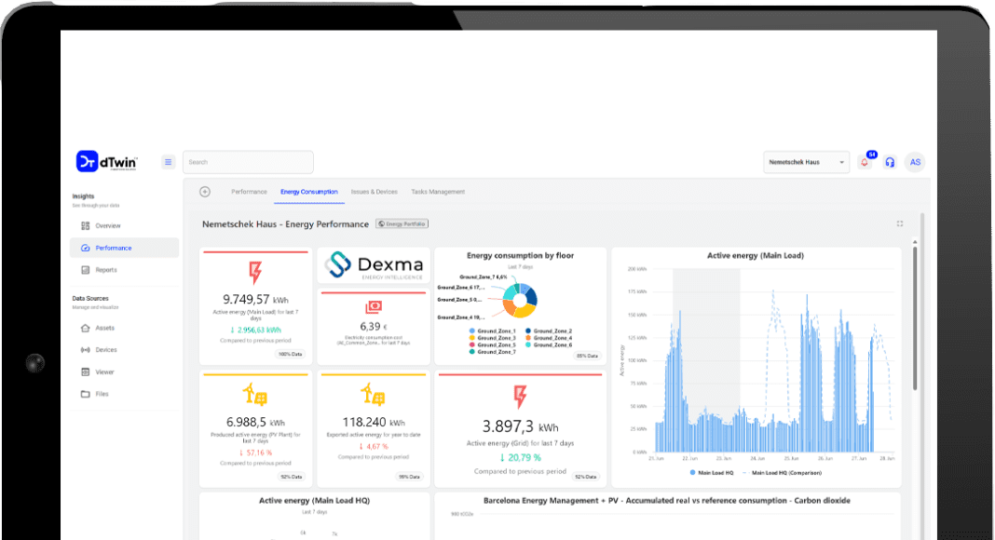The image size is (995, 540).
Task: Go to Overview in the sidebar
Action: click(107, 225)
